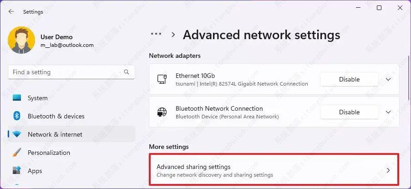Click the search magnifier icon

[x=127, y=72]
